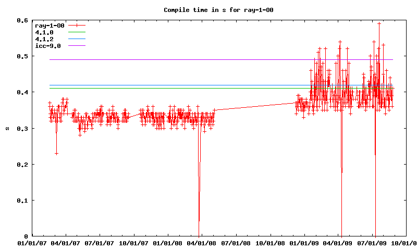
Task: Select the 4.1.2 legend entry
Action: click(44, 39)
